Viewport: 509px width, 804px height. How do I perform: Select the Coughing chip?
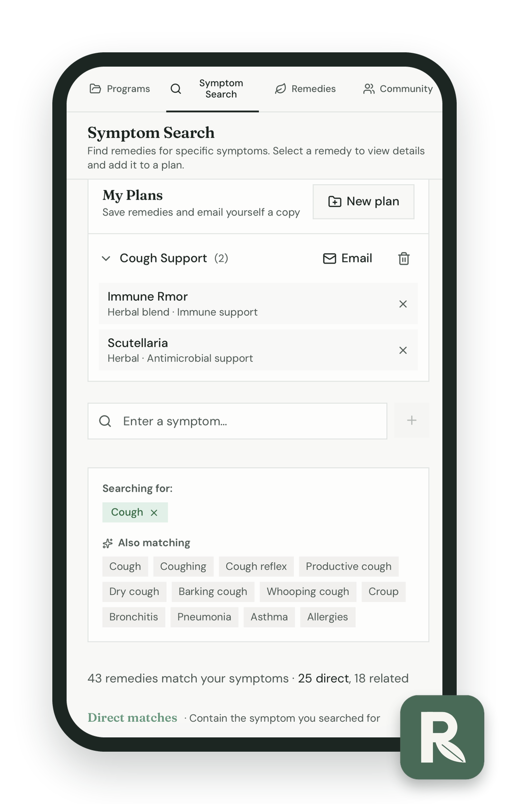(183, 567)
